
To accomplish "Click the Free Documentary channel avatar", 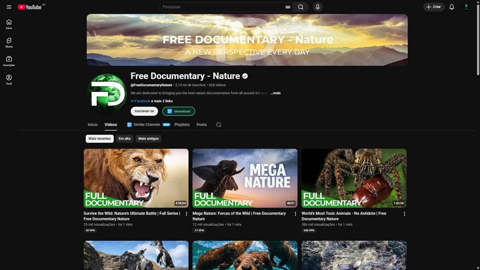I will point(107,93).
